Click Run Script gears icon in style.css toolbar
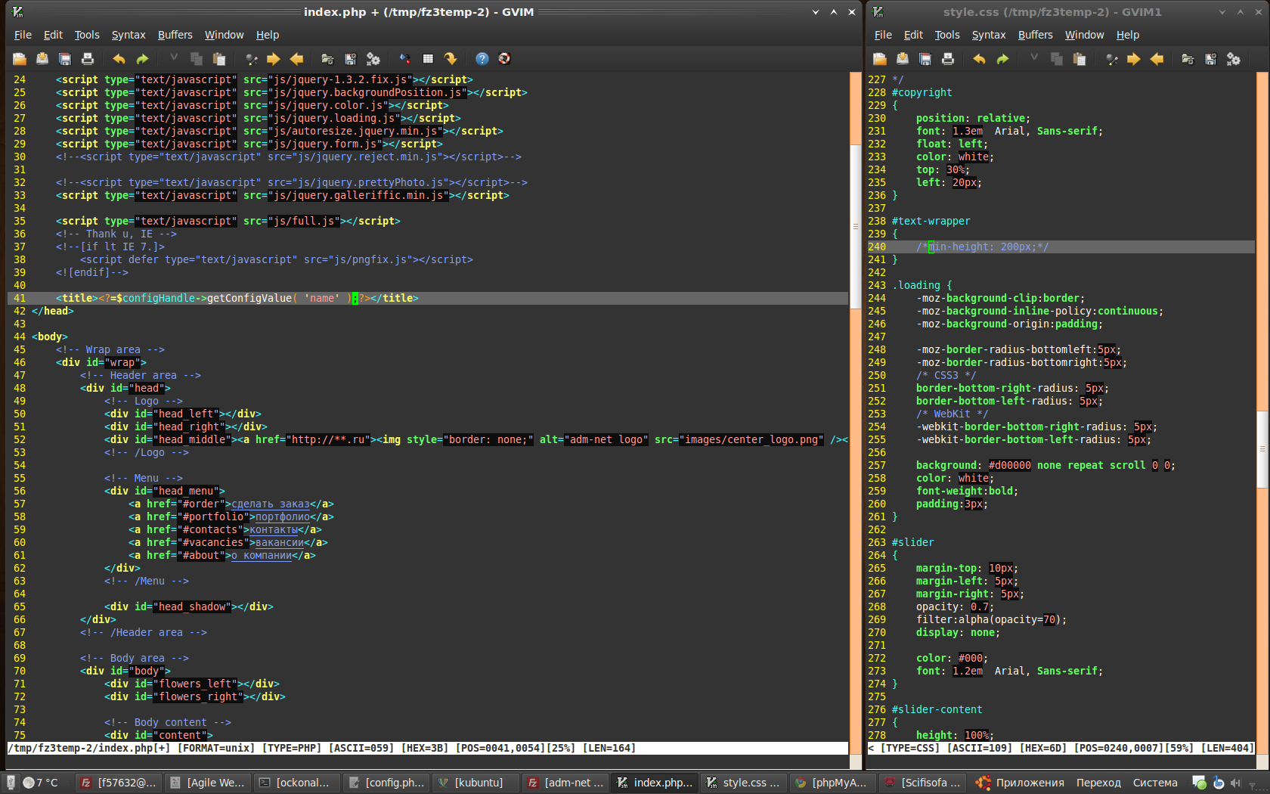 [x=1234, y=59]
